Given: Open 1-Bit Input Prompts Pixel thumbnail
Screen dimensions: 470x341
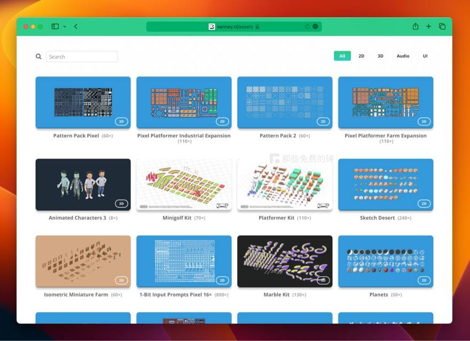Looking at the screenshot, I should pyautogui.click(x=184, y=261).
